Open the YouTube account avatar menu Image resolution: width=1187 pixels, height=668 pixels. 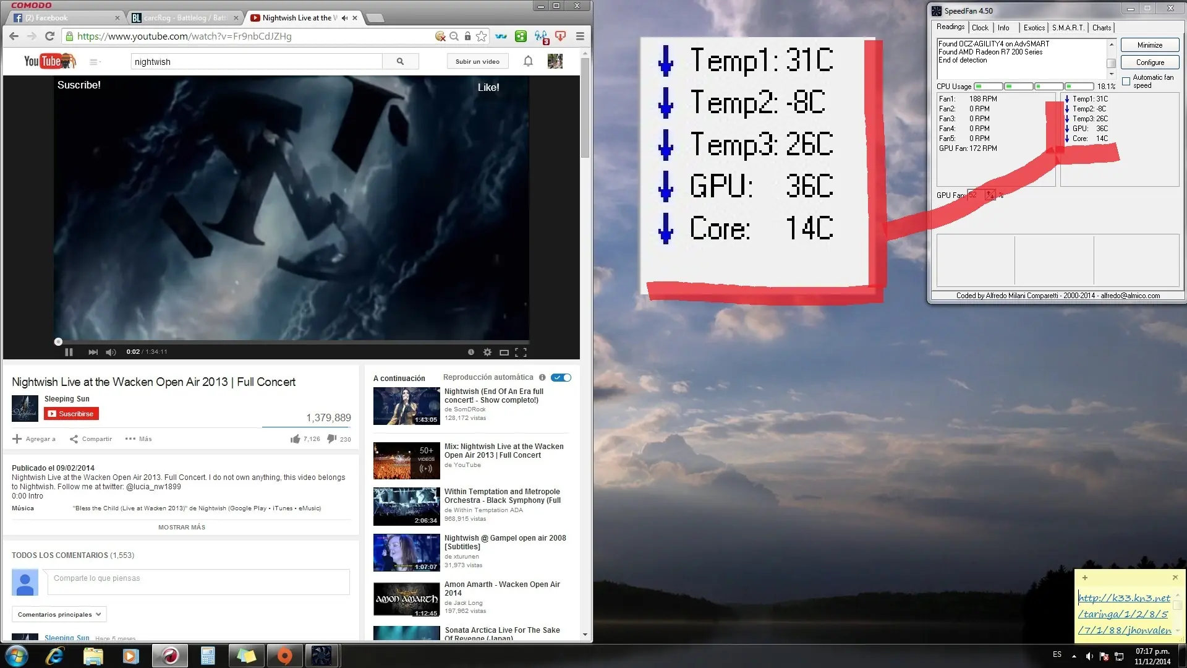click(x=555, y=61)
